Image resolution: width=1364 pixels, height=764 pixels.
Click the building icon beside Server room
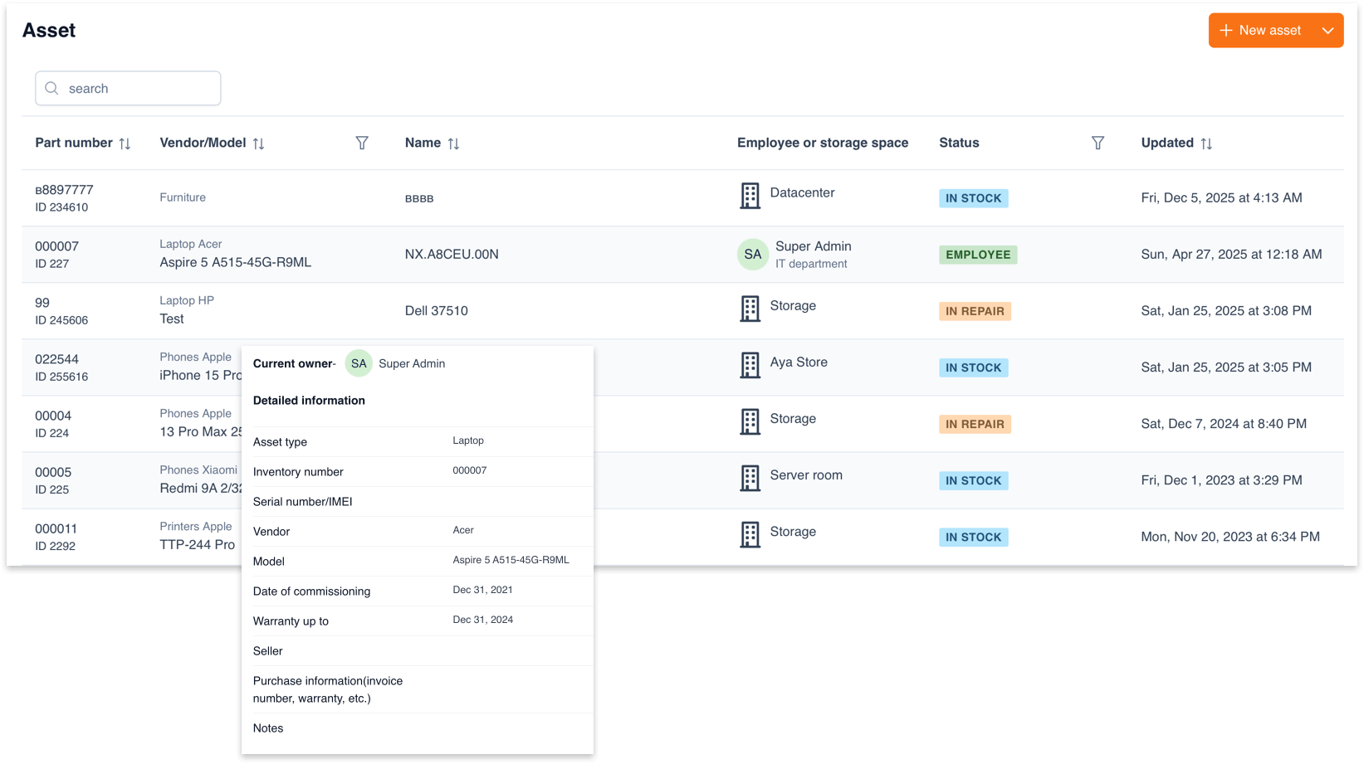(750, 478)
